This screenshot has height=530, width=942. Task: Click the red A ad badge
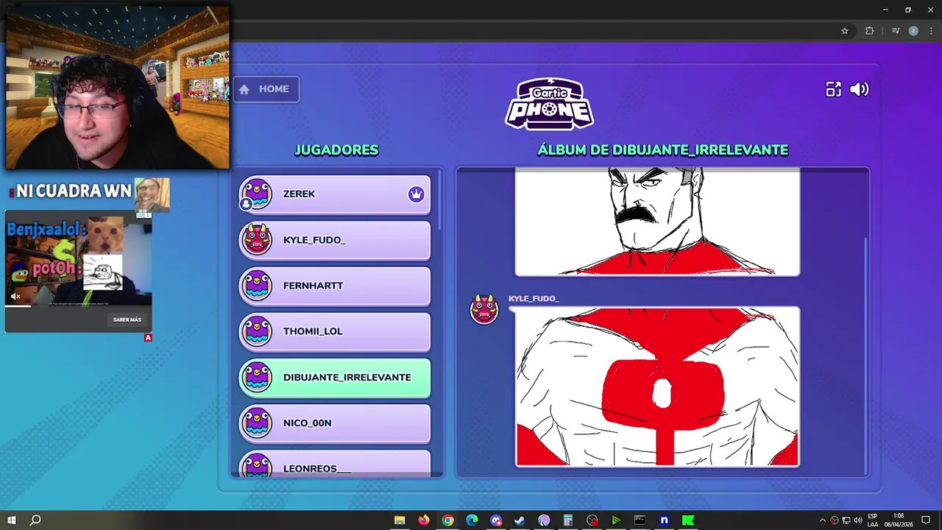[148, 338]
